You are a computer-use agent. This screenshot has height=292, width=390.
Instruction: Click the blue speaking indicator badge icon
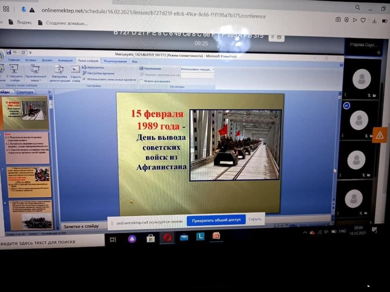[x=347, y=105]
